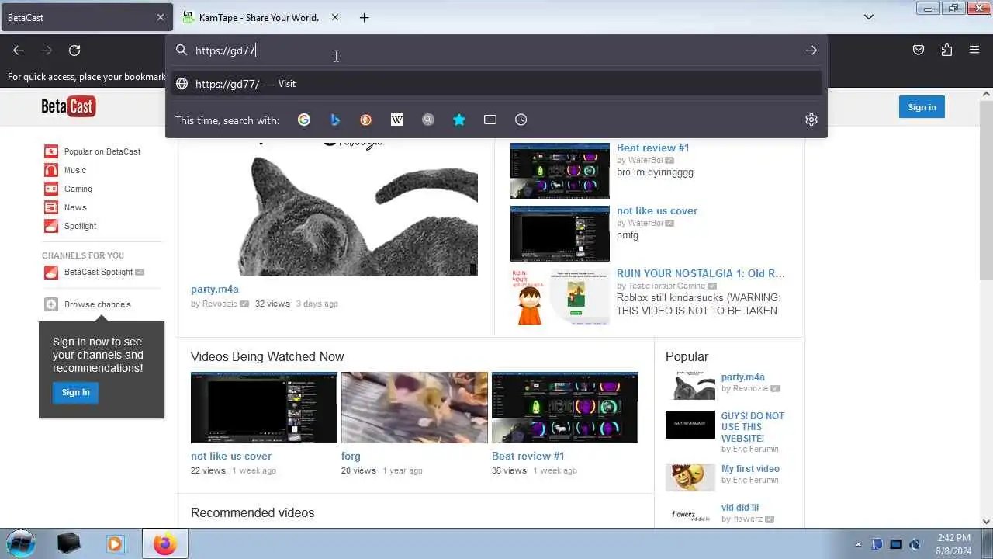Open forg video thumbnail
This screenshot has width=993, height=559.
[414, 408]
